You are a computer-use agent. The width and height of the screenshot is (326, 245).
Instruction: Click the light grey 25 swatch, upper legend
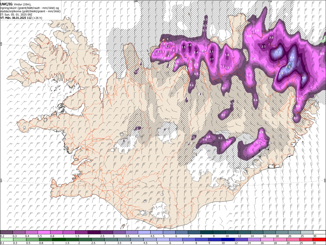[307, 232]
